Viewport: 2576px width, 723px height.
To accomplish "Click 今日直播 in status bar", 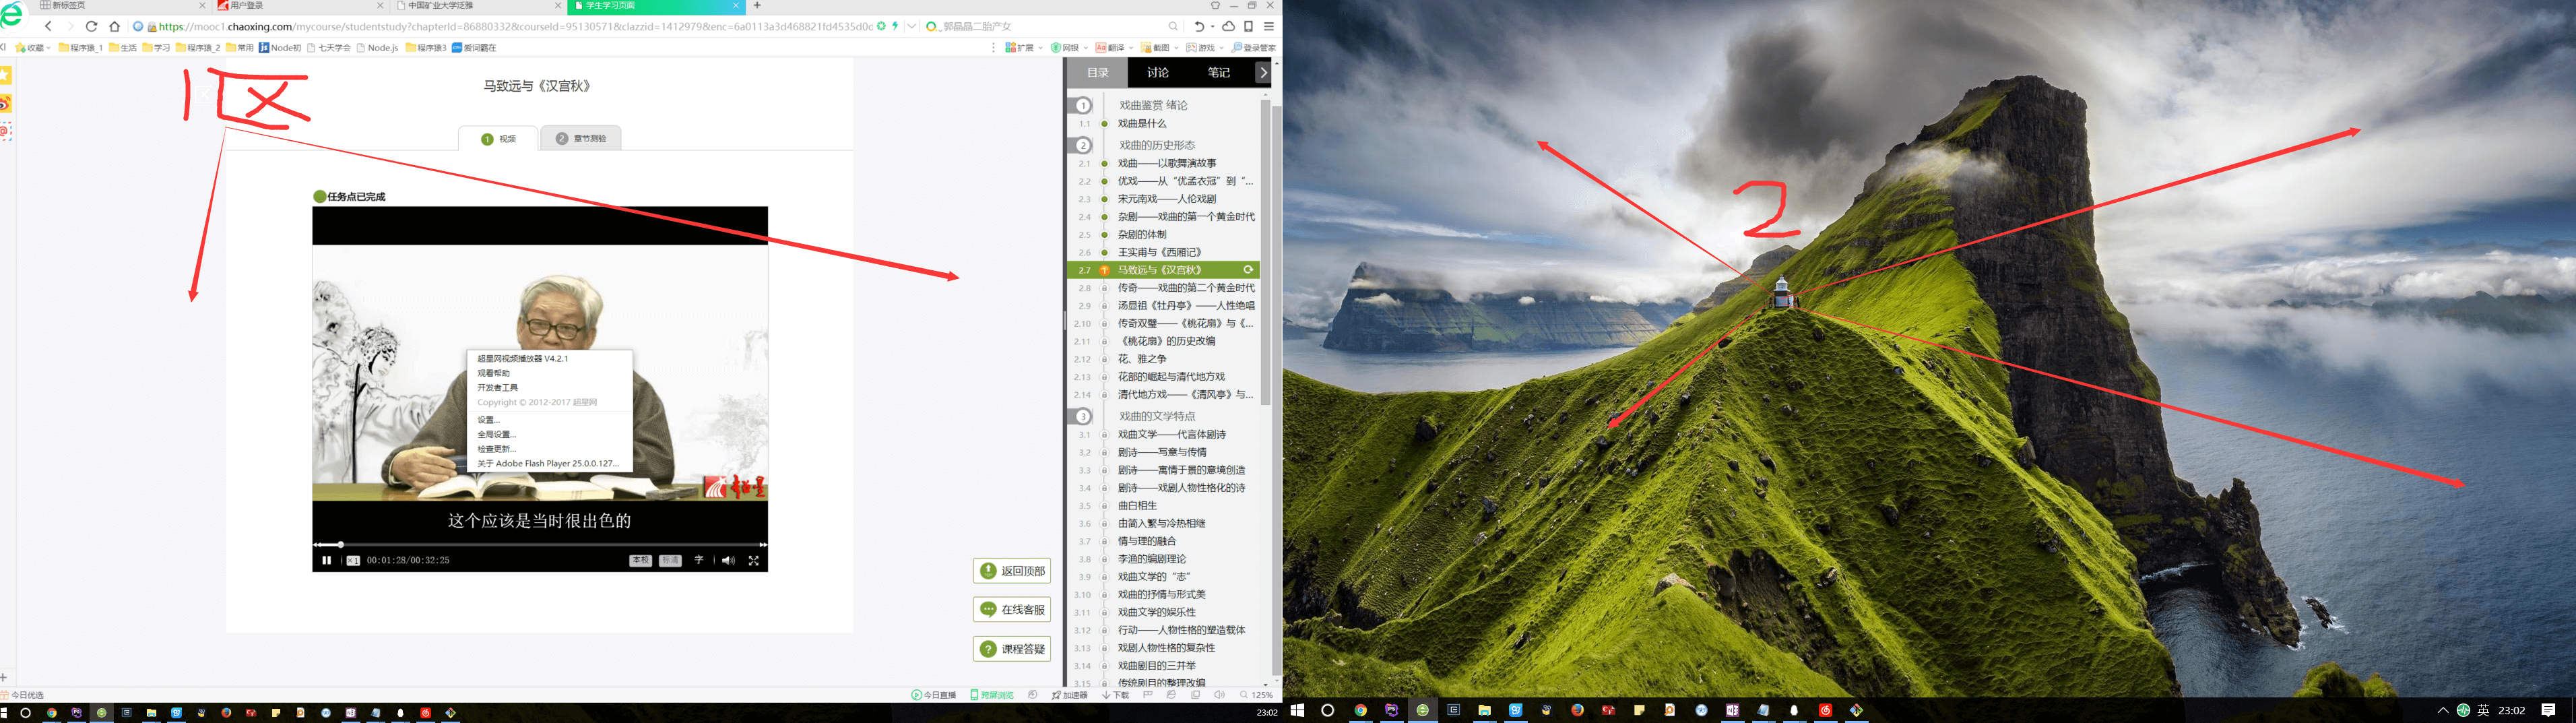I will click(x=933, y=695).
